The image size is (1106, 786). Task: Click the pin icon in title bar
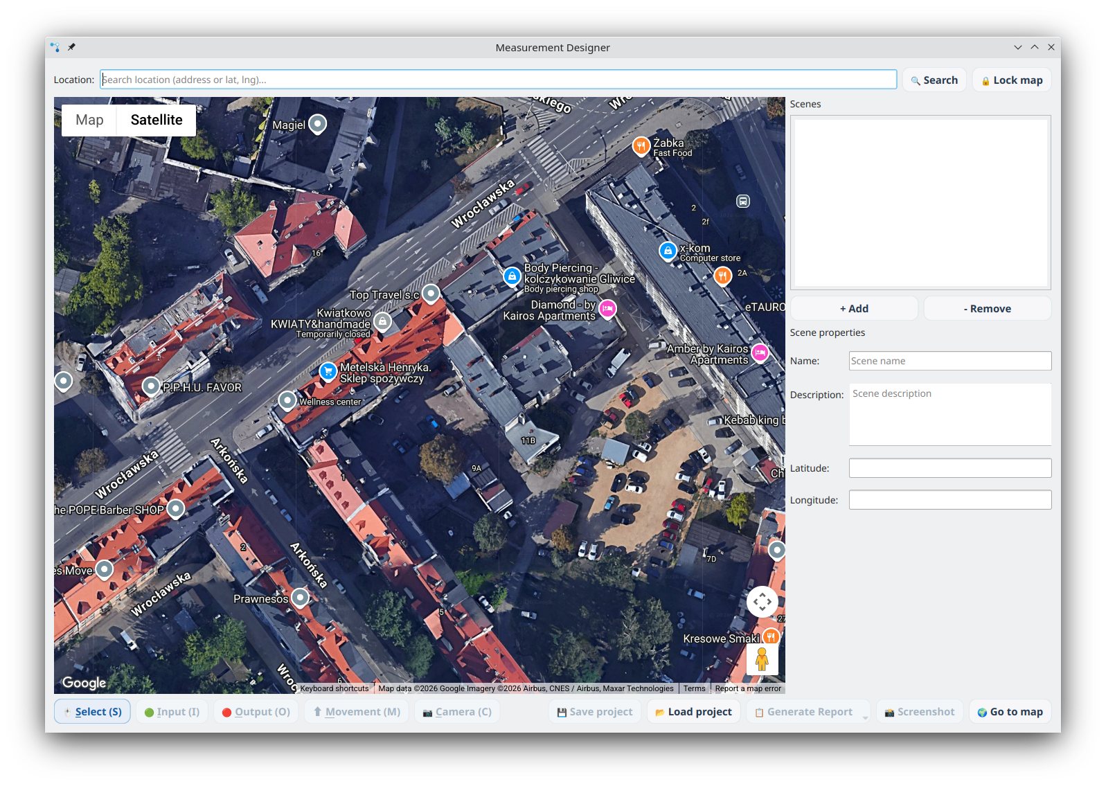point(71,47)
